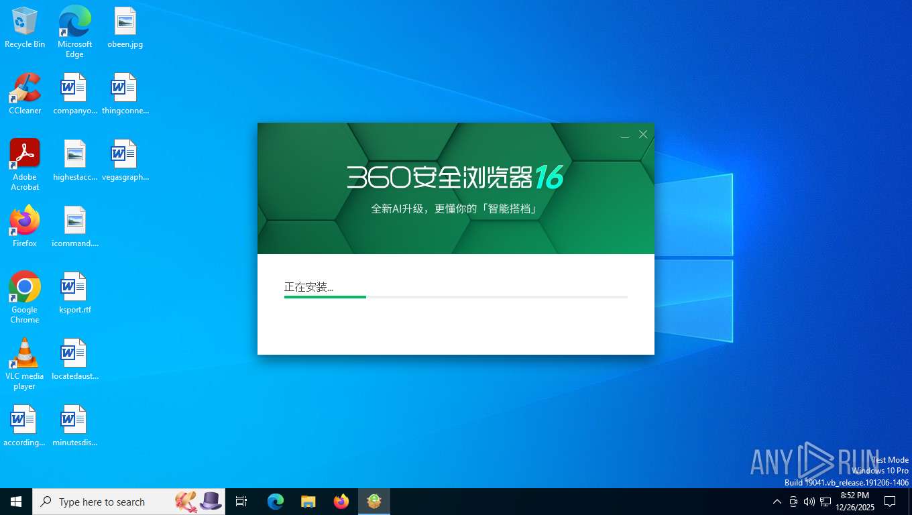
Task: Open the notification center icon
Action: (890, 502)
